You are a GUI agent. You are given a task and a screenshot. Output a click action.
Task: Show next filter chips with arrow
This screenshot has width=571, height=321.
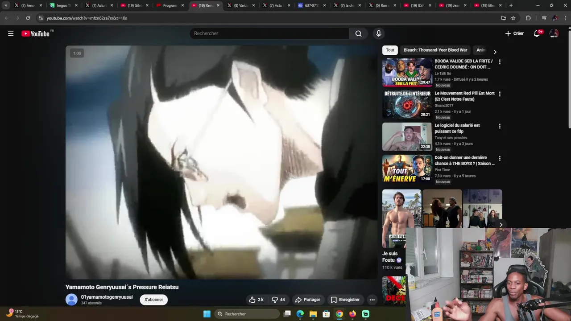pyautogui.click(x=495, y=52)
